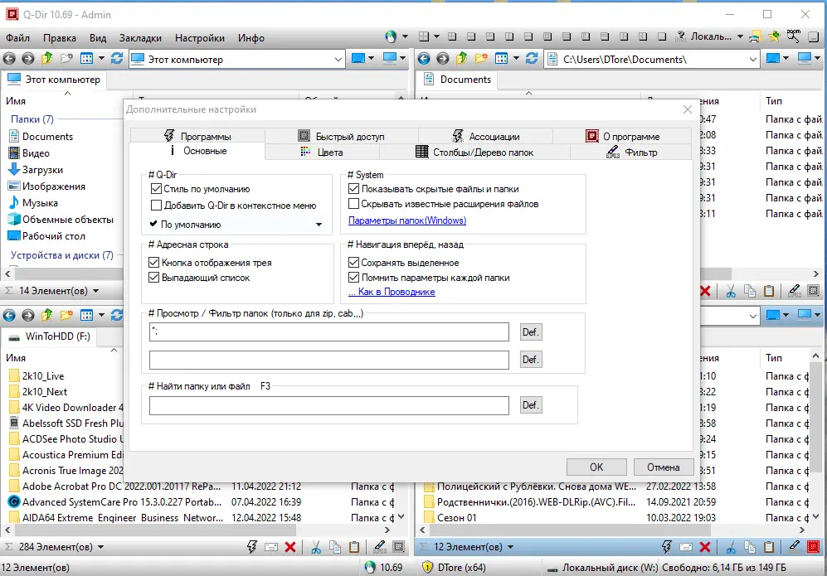The height and width of the screenshot is (576, 827).
Task: Open Параметры папок (Windows) link
Action: 407,220
